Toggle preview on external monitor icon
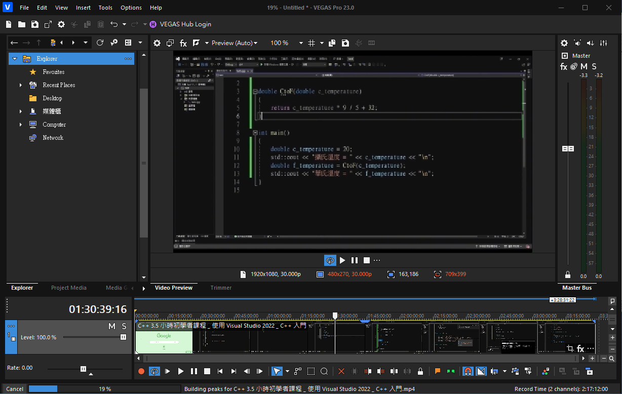The width and height of the screenshot is (622, 394). tap(170, 43)
